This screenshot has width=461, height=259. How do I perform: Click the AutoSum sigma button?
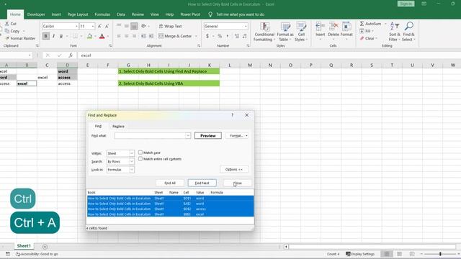tap(370, 24)
